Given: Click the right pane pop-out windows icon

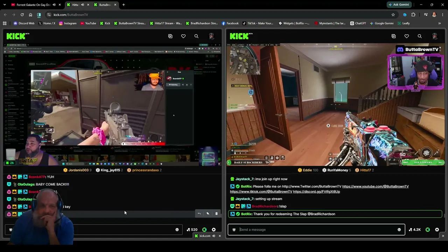Looking at the screenshot, I should tap(394, 36).
